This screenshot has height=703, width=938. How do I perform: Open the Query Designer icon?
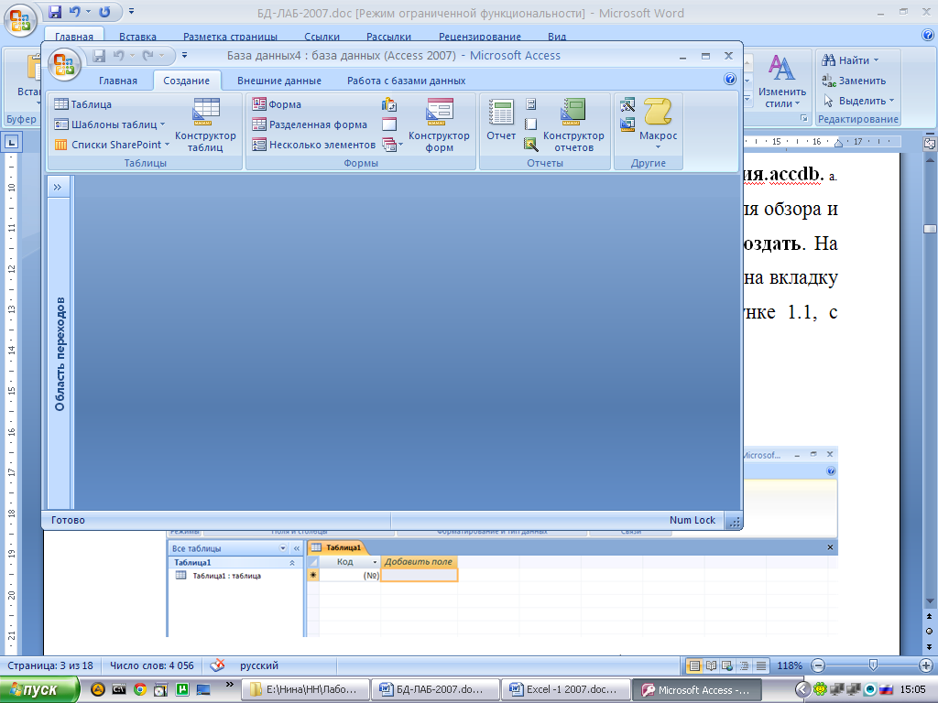click(627, 124)
